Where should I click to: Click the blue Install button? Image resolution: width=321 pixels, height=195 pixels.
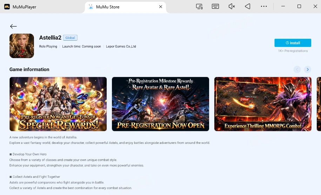(x=293, y=43)
